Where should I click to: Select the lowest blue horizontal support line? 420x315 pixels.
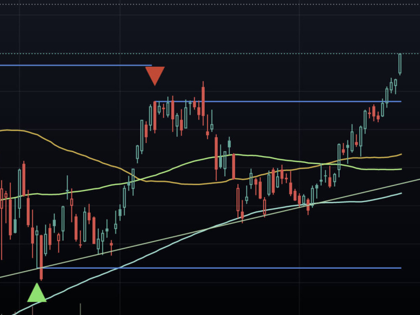coord(220,268)
